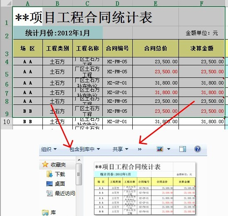This screenshot has width=228, height=216.
Task: Open the Help question mark icon
Action: (x=198, y=149)
